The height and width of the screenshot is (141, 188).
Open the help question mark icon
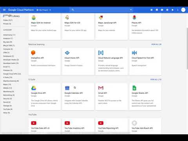click(x=167, y=10)
